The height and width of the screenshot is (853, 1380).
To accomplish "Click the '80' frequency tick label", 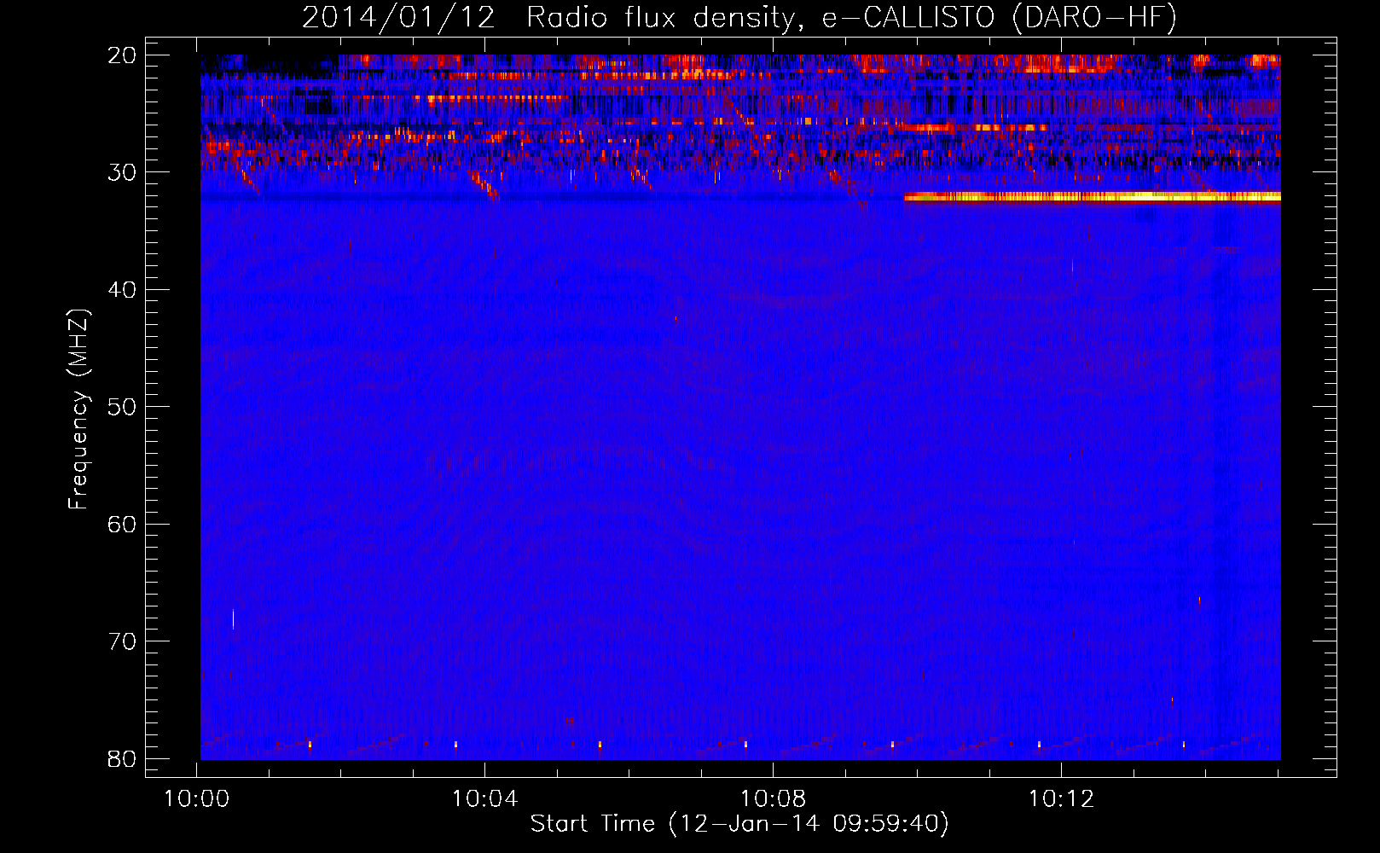I will [x=123, y=758].
